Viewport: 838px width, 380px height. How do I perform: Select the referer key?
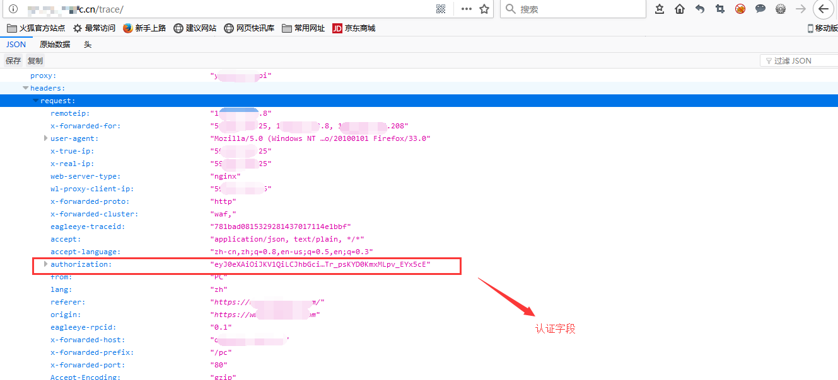[x=68, y=302]
